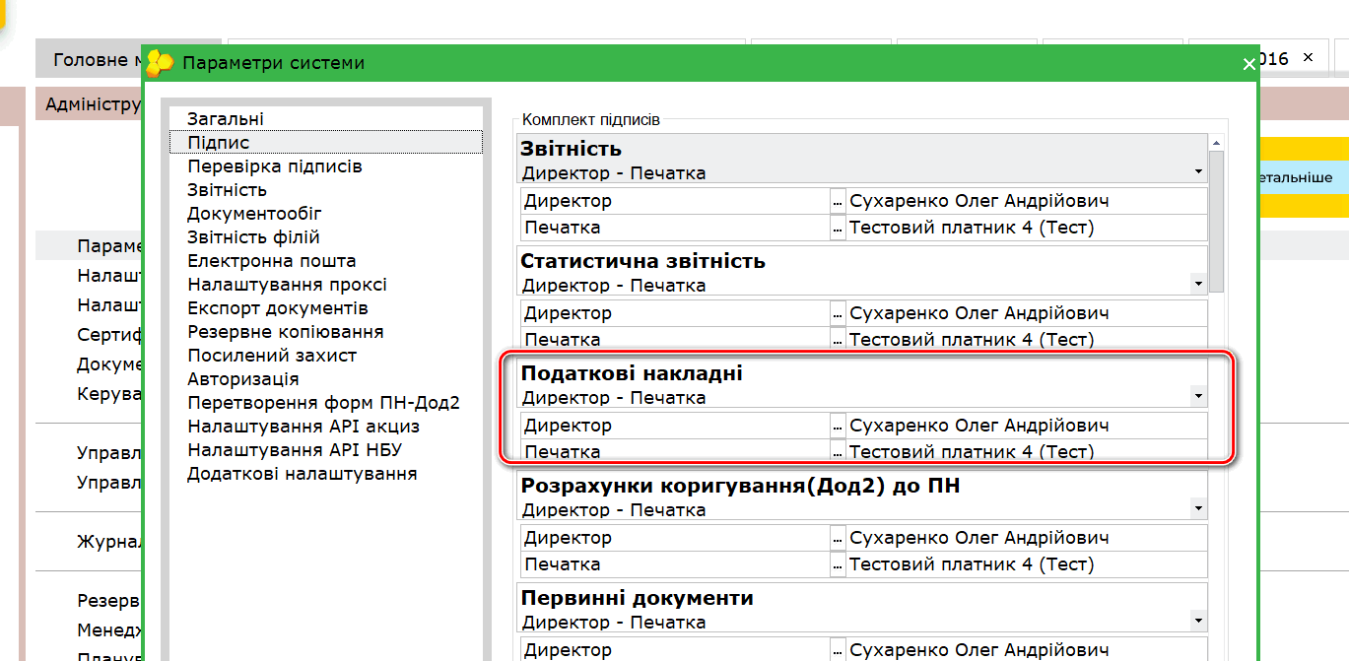Expand the Звітність signature set dropdown
The width and height of the screenshot is (1349, 661).
pos(1198,172)
